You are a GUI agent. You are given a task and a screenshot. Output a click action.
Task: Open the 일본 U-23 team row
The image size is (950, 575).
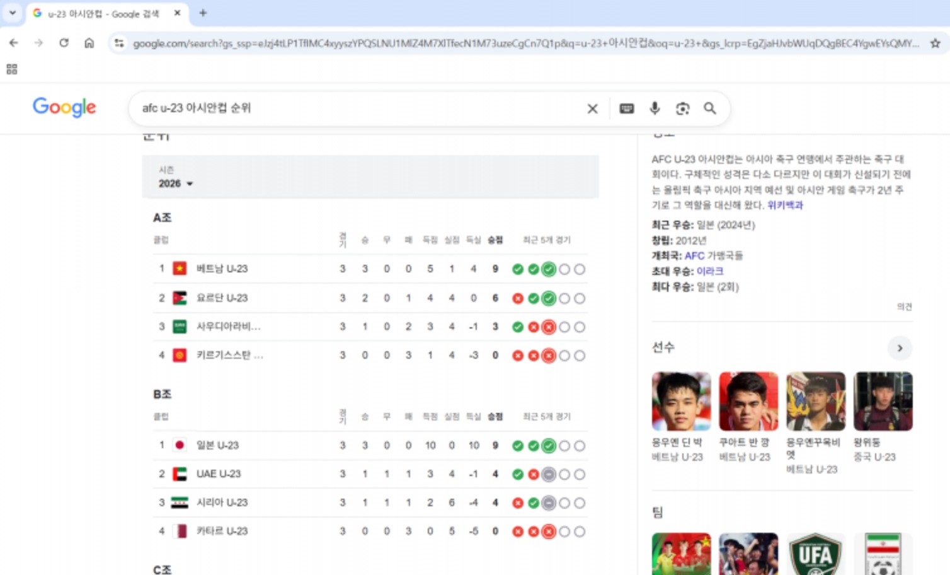370,445
